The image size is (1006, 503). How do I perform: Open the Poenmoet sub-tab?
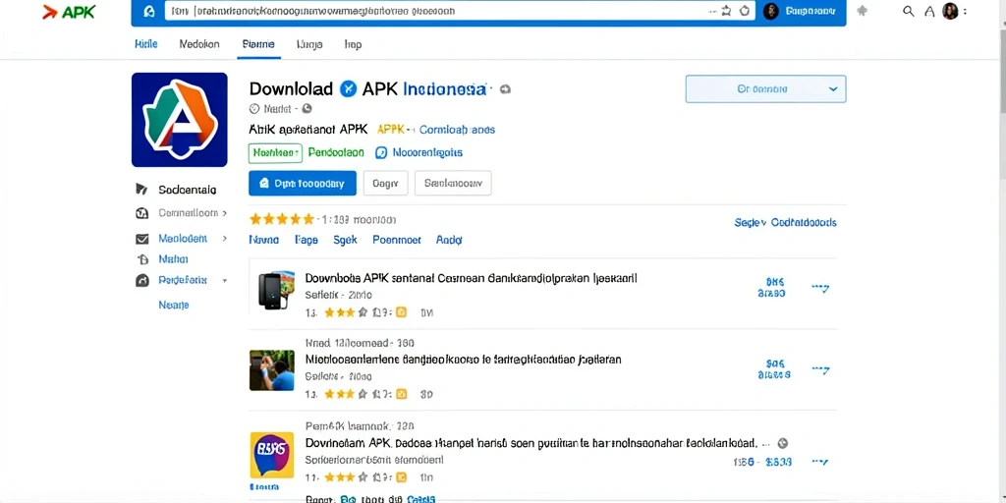397,240
